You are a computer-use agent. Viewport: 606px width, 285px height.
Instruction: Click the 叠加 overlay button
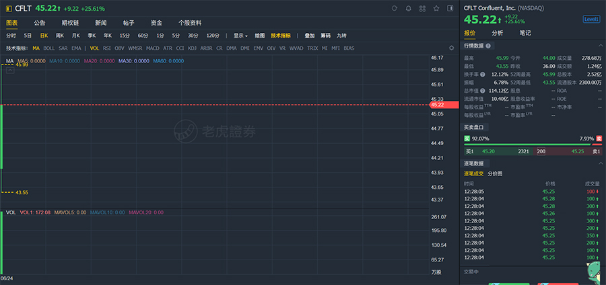pos(310,36)
